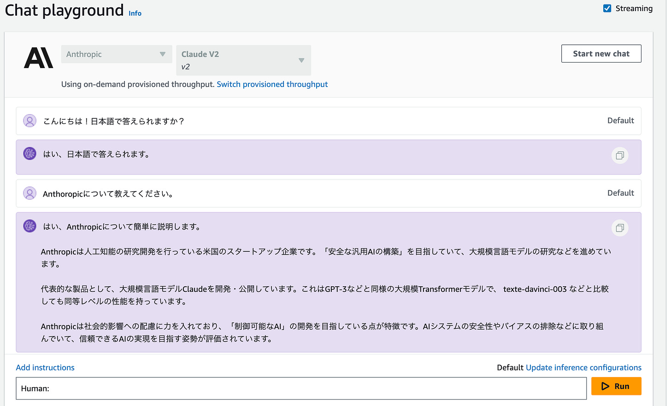Run the prompt with Run button
The height and width of the screenshot is (406, 671).
[x=616, y=386]
